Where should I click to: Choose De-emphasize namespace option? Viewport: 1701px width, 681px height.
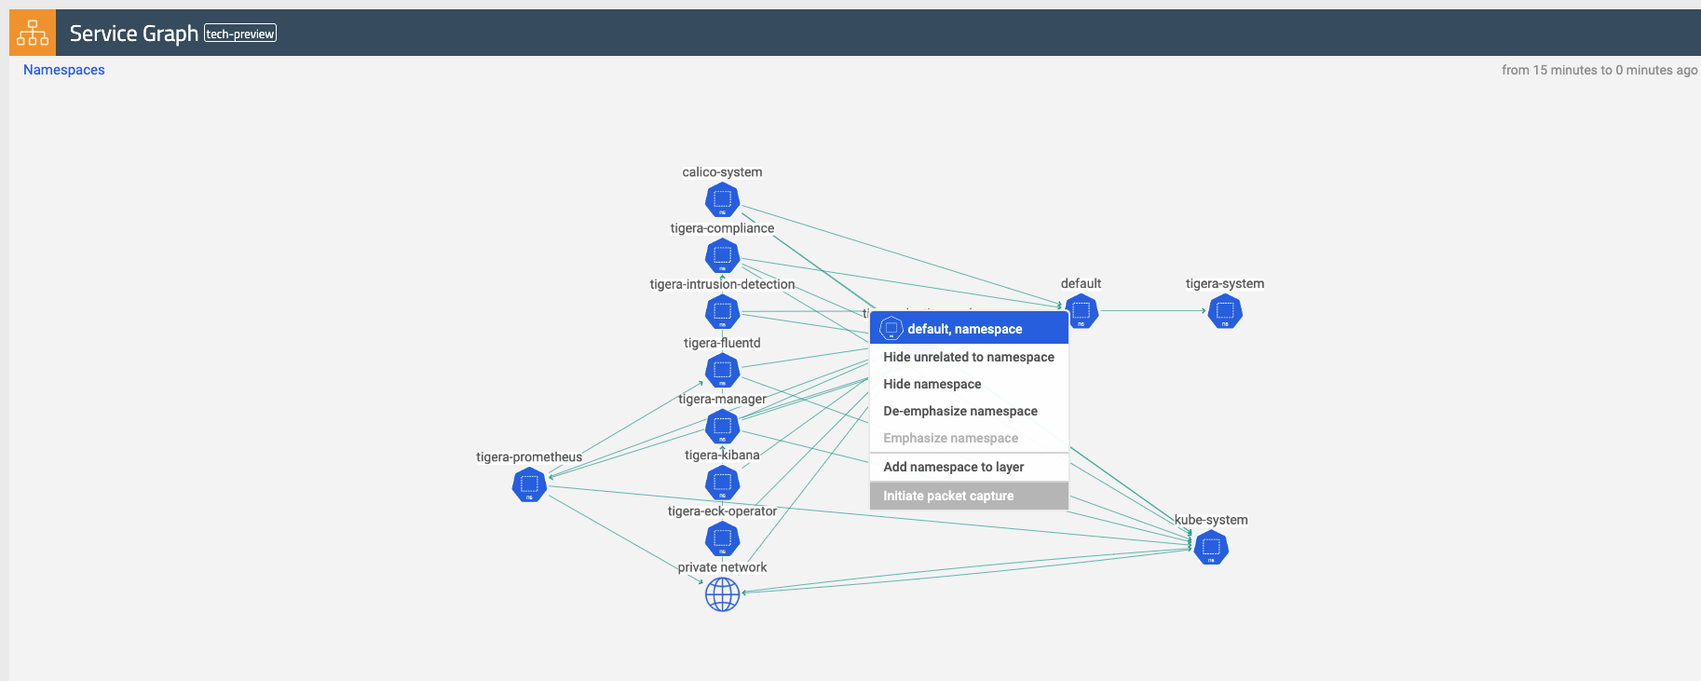969,411
